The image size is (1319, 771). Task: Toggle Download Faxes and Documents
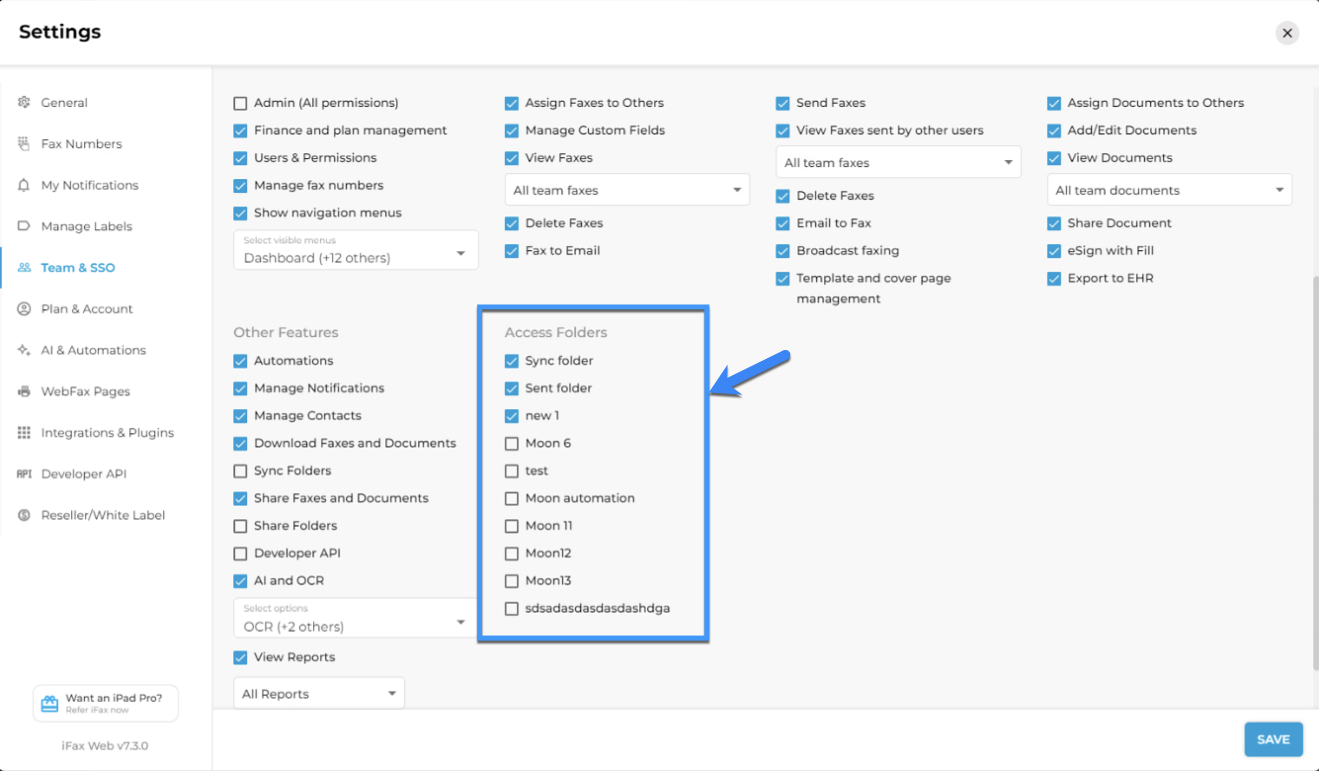[x=240, y=443]
